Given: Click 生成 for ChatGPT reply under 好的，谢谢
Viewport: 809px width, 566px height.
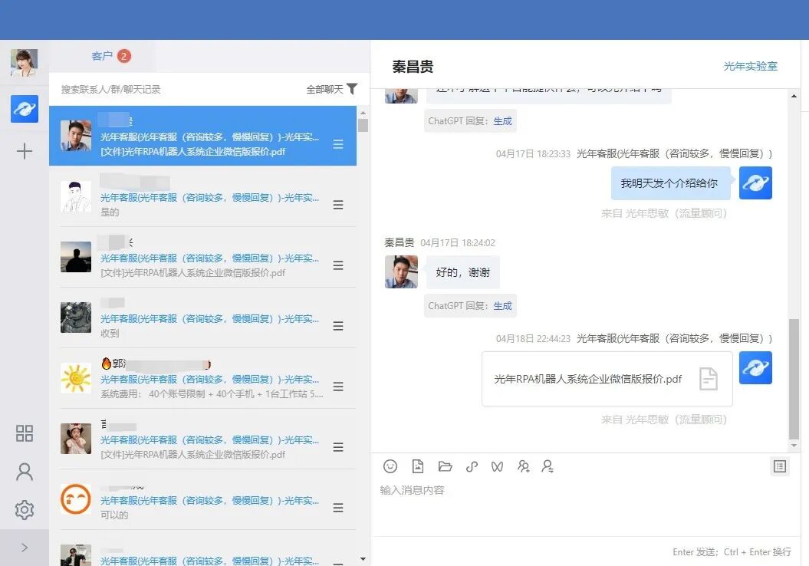Looking at the screenshot, I should pyautogui.click(x=502, y=306).
